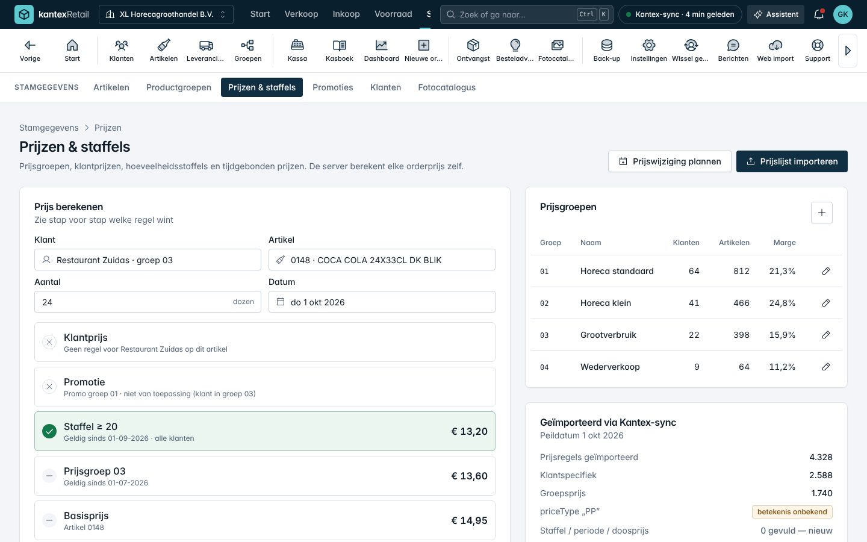Click the search box Zoek of ga naar
This screenshot has height=542, width=867.
(527, 14)
